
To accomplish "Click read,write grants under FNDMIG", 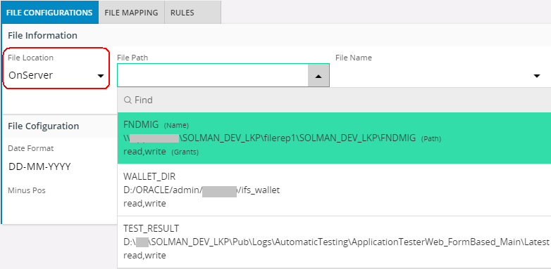I will [144, 152].
